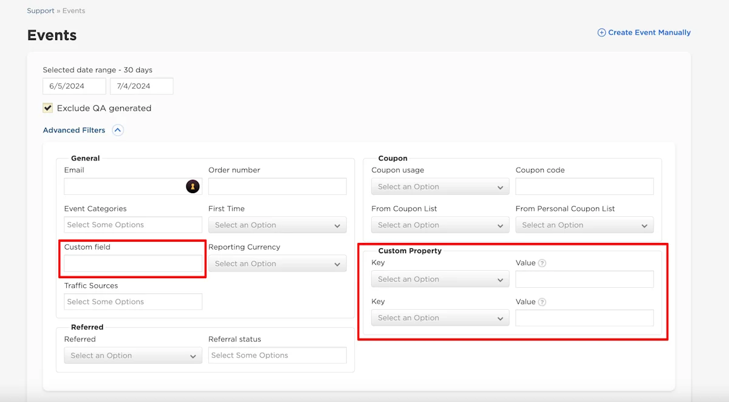
Task: Toggle the Exclude QA generated checkbox
Action: coord(48,108)
